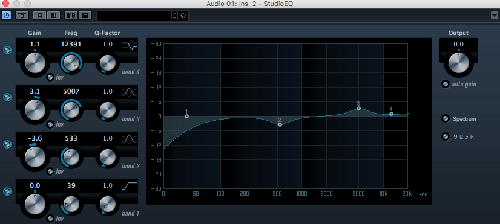Click the band 3 Gain knob

(x=35, y=109)
